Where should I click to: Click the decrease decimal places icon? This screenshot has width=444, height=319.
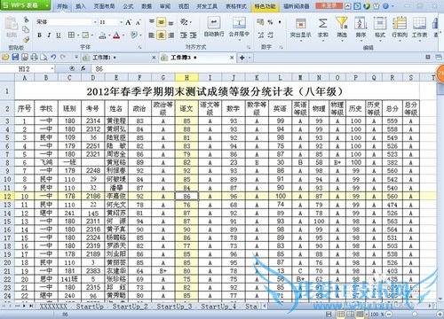click(x=271, y=35)
